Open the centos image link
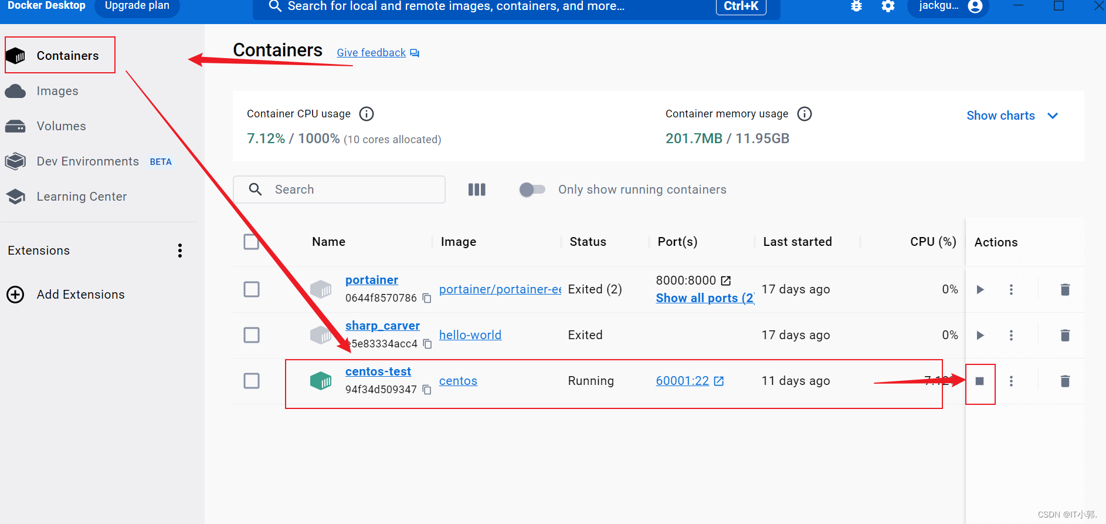The width and height of the screenshot is (1106, 524). click(x=458, y=381)
